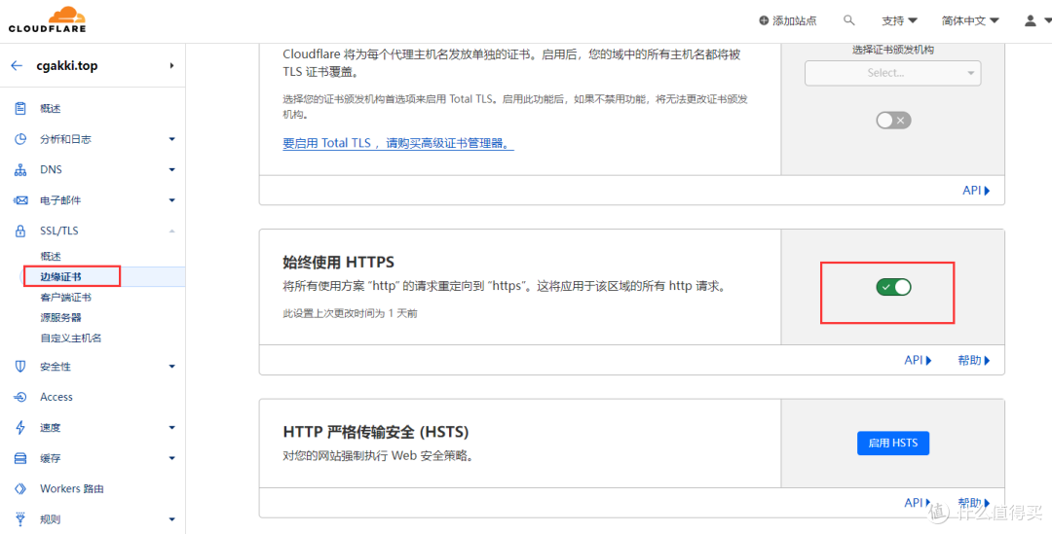The image size is (1052, 534).
Task: Click the 对您的网站强制执行 Web 安全策略 text
Action: (378, 457)
